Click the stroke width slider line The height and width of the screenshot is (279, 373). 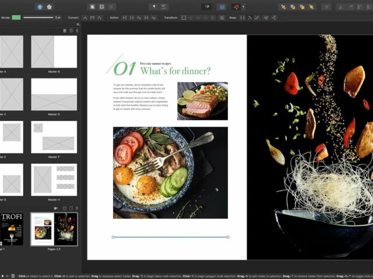[38, 17]
